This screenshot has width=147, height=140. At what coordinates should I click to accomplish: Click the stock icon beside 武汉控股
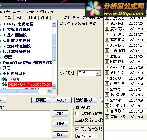(107, 23)
